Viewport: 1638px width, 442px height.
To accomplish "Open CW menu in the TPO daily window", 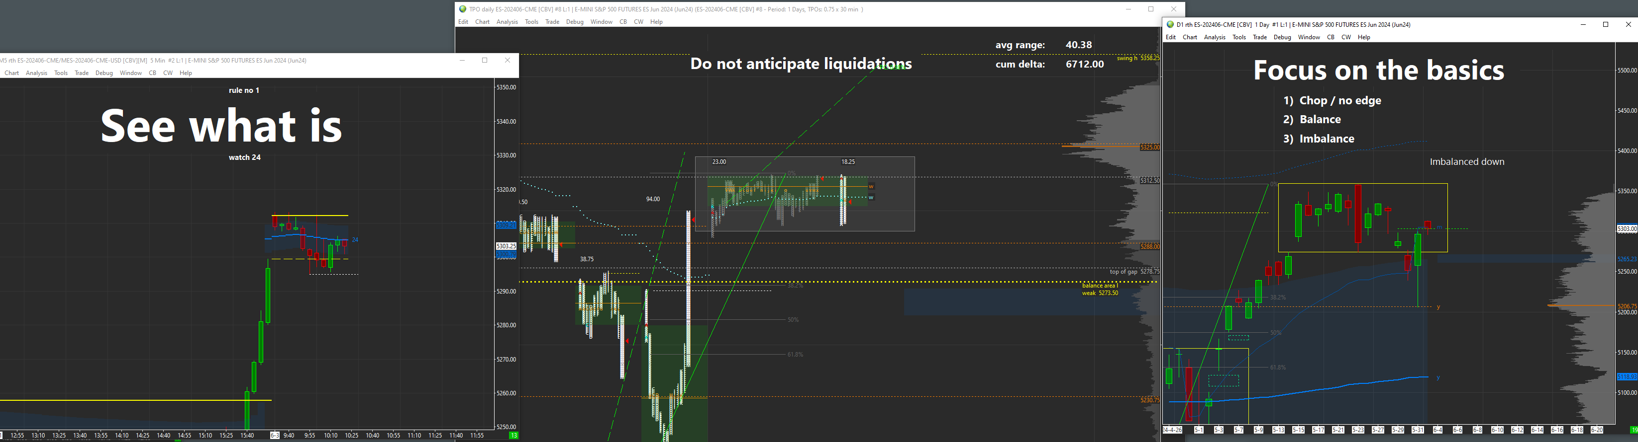I will pos(638,21).
